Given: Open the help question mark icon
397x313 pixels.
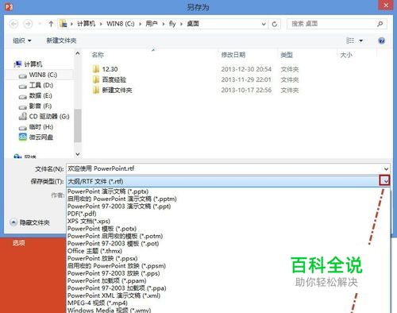Looking at the screenshot, I should pos(381,41).
